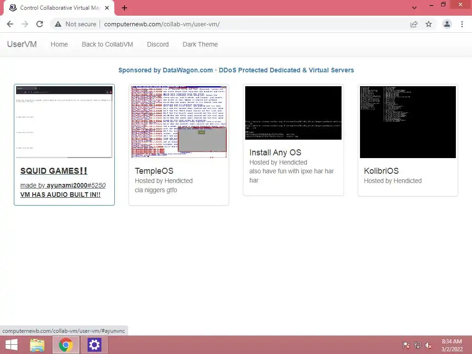Close the Control Collaborative Virtual Machines tab
The width and height of the screenshot is (472, 354).
click(x=107, y=8)
